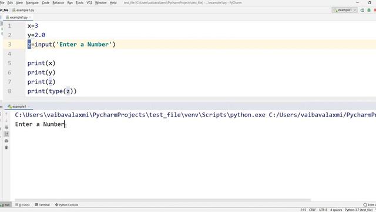Open the TODO tool window
Viewport: 376px width, 212px height.
point(22,205)
